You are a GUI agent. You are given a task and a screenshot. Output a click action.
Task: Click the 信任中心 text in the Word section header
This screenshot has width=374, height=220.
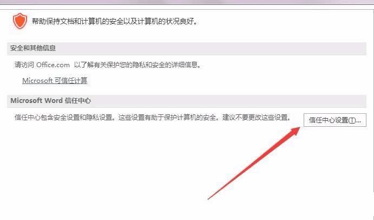78,101
